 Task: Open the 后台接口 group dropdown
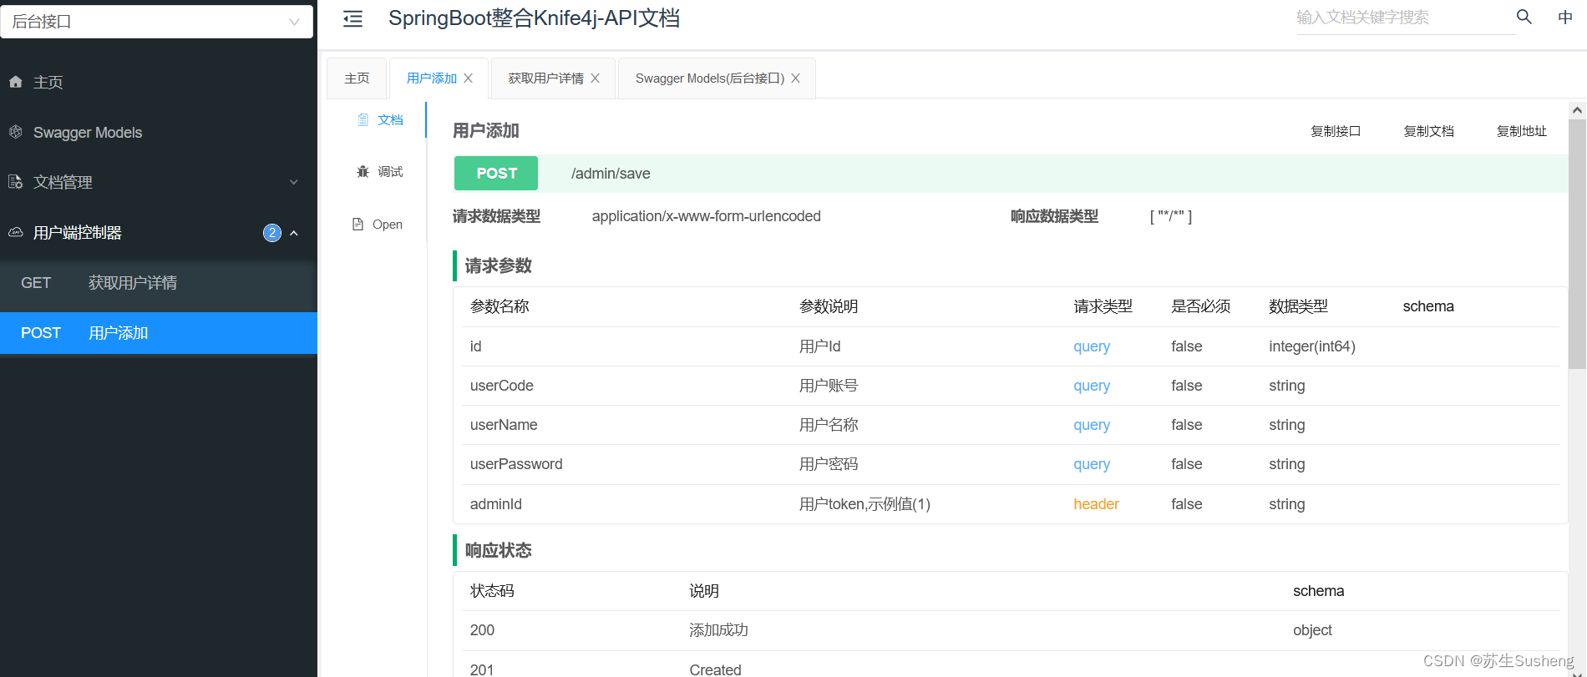[x=157, y=22]
